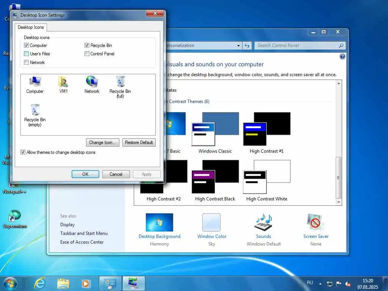The image size is (388, 291).
Task: Click the theme list scrollbar down arrow
Action: click(338, 202)
